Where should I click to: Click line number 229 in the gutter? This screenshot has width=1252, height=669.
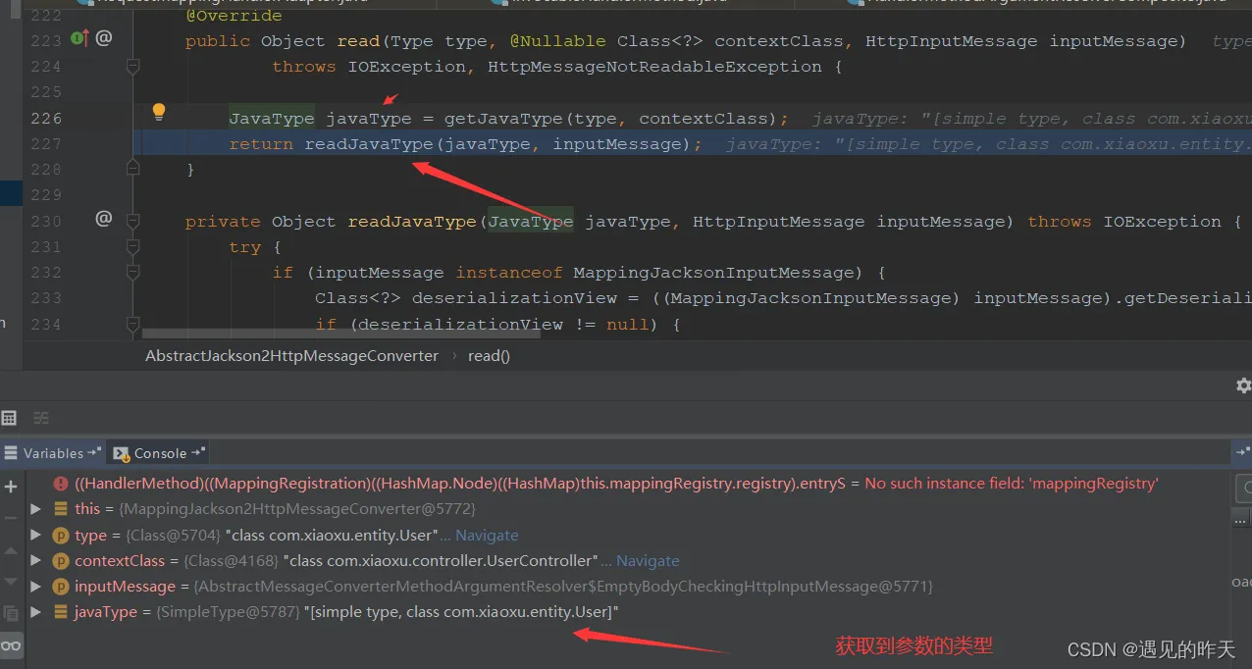pyautogui.click(x=45, y=195)
